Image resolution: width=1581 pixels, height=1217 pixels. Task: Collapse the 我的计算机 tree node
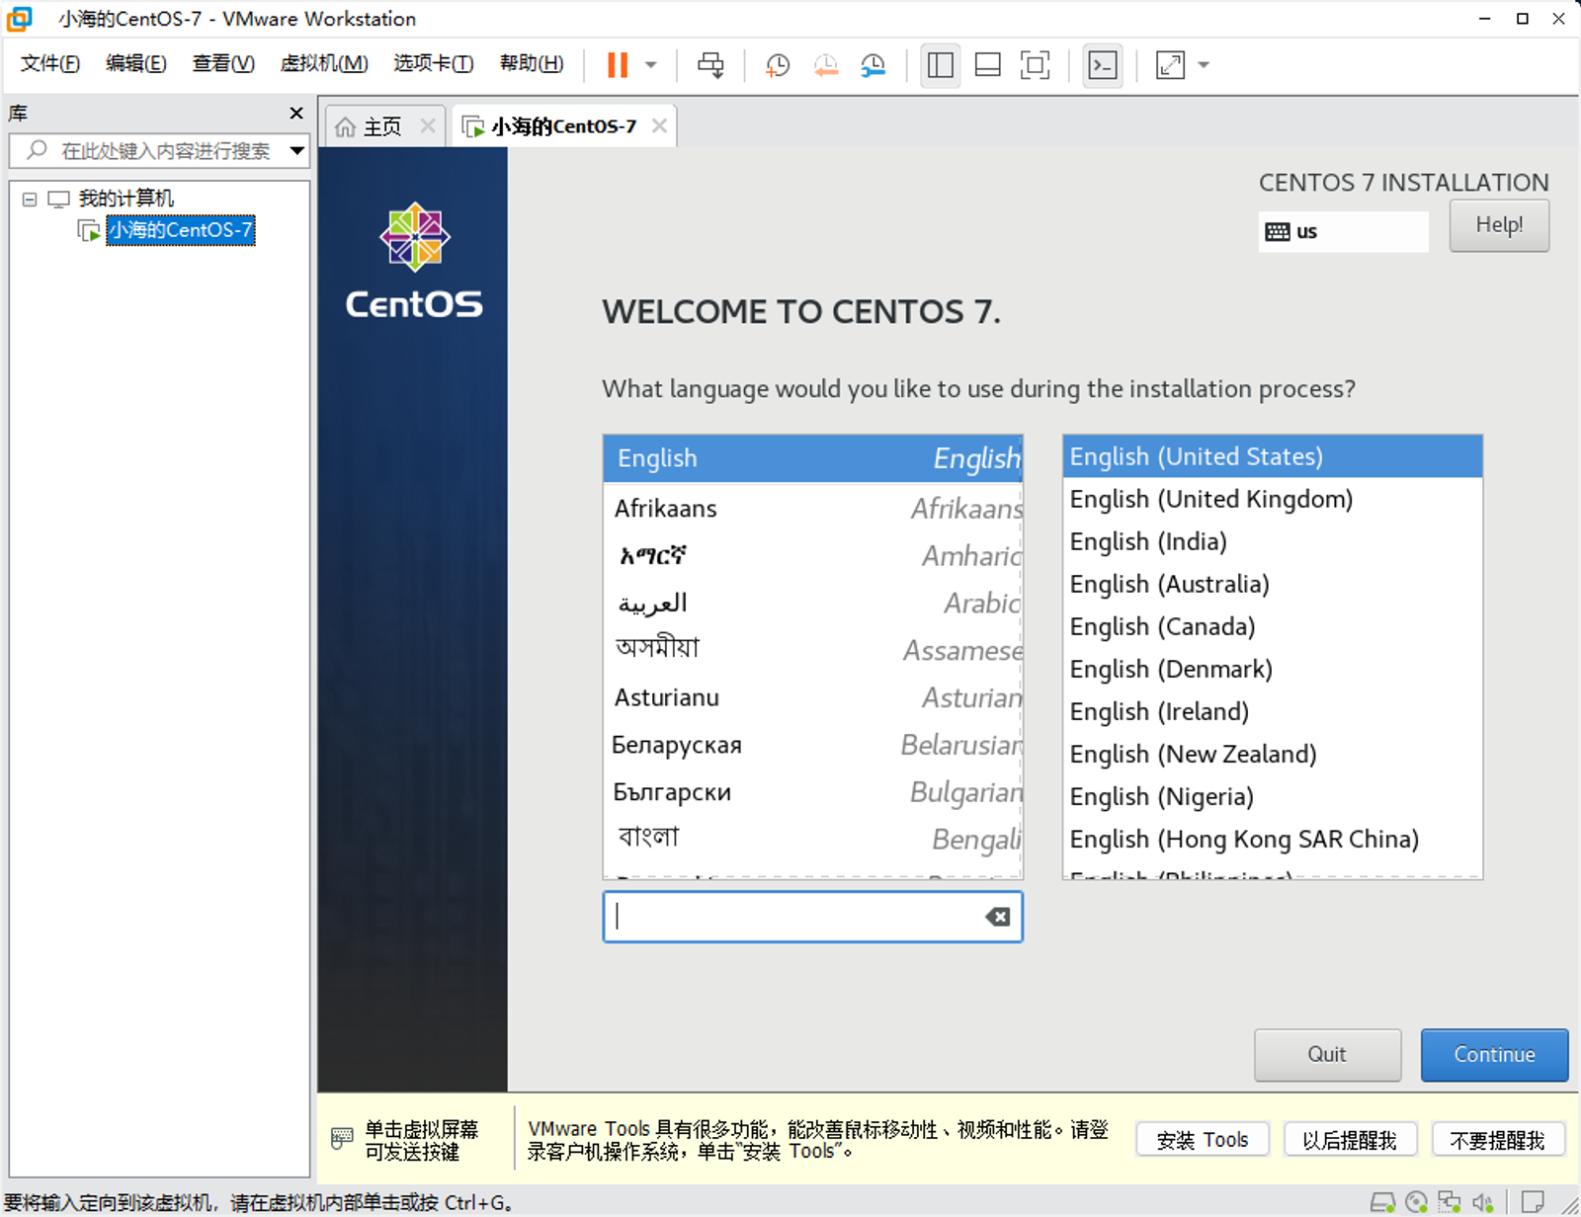30,200
